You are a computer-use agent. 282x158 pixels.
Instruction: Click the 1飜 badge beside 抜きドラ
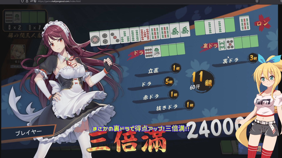(189, 105)
